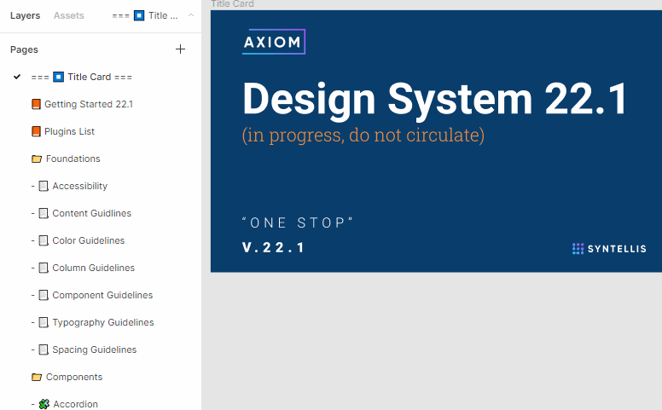662x410 pixels.
Task: Select the Column Guidelines page
Action: click(x=93, y=268)
